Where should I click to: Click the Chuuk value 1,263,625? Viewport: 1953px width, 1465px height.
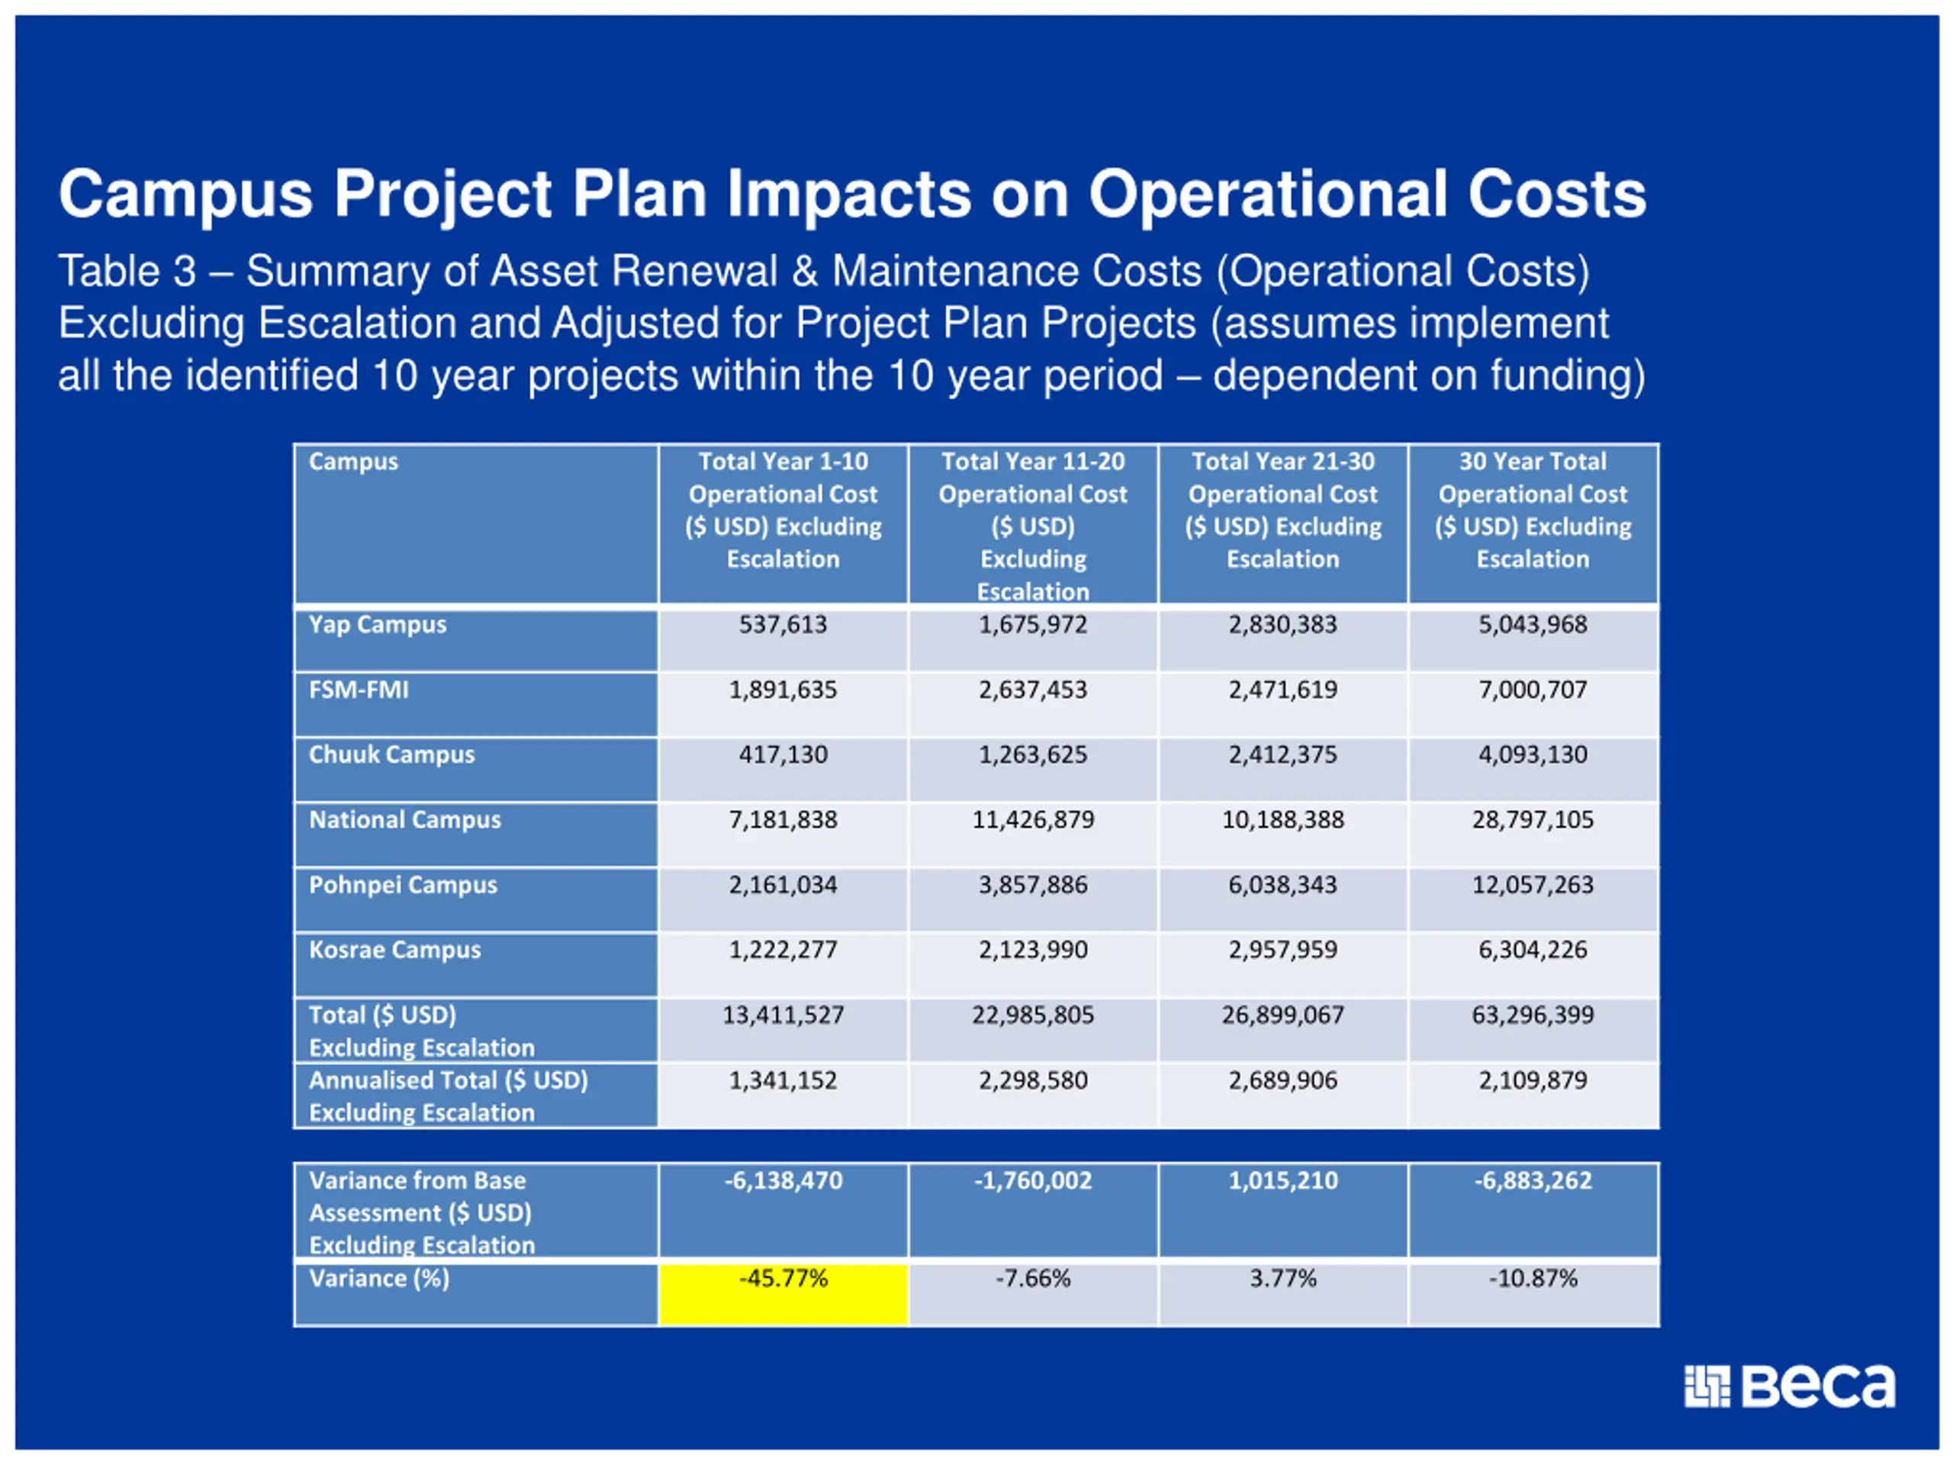click(1033, 755)
